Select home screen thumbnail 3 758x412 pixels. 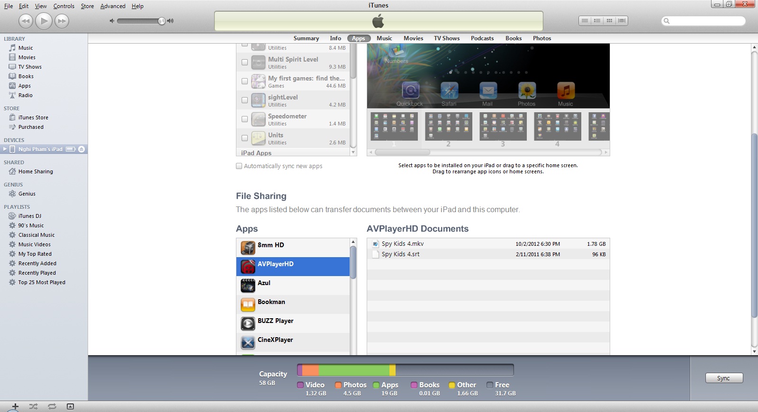pos(503,126)
